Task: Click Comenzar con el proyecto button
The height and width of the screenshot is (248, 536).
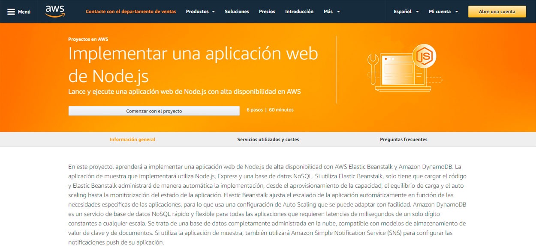Action: coord(154,111)
